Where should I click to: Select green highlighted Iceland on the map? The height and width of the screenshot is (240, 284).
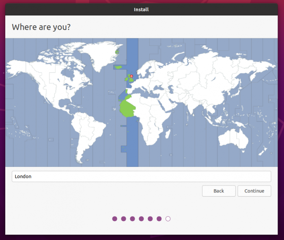[x=118, y=67]
